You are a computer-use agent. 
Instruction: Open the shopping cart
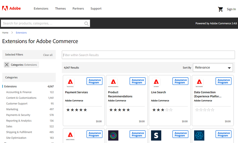coord(220,9)
